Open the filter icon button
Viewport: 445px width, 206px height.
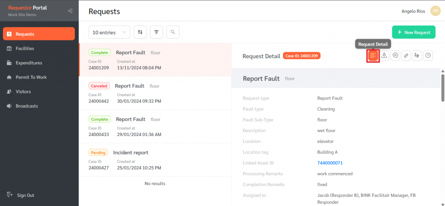(x=156, y=32)
